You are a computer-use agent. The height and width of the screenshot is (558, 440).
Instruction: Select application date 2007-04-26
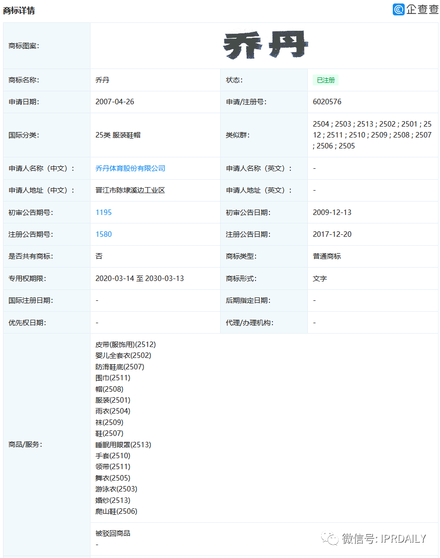pyautogui.click(x=115, y=102)
